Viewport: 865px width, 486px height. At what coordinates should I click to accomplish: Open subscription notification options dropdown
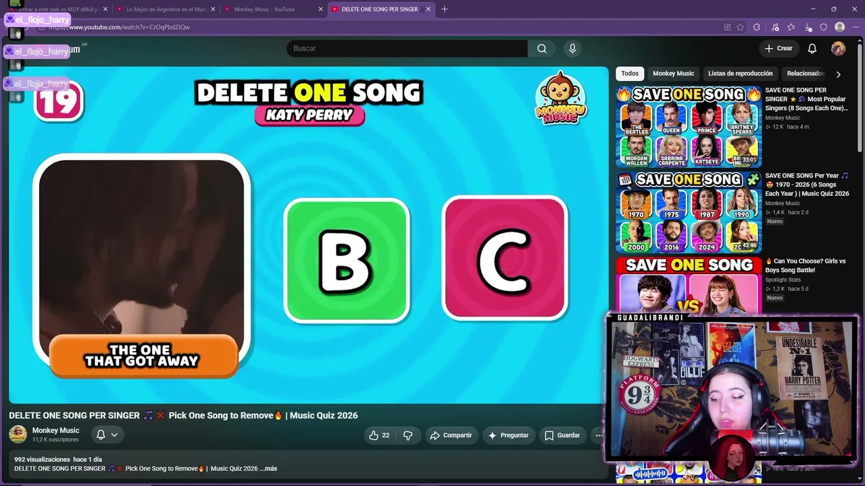click(107, 435)
